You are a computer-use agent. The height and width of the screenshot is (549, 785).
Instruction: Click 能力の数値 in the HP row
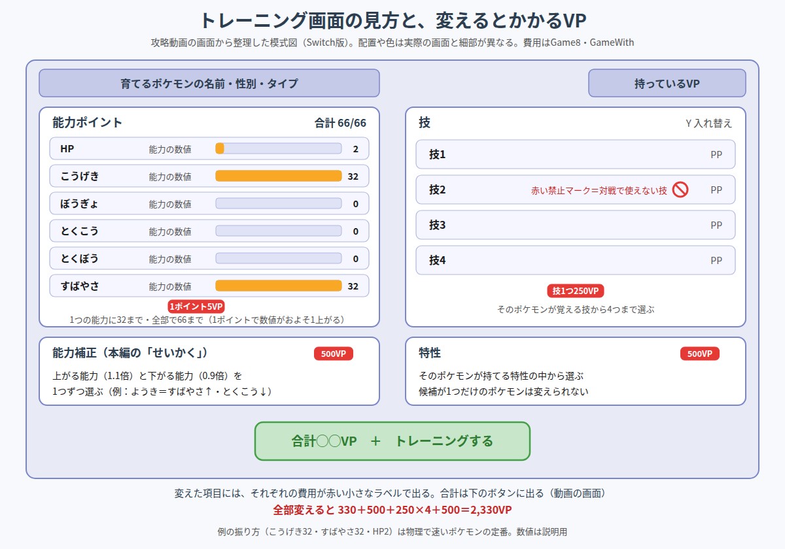coord(170,149)
